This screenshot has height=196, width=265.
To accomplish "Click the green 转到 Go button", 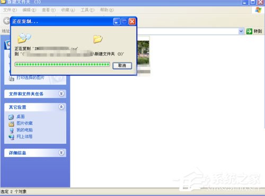I will (254, 31).
